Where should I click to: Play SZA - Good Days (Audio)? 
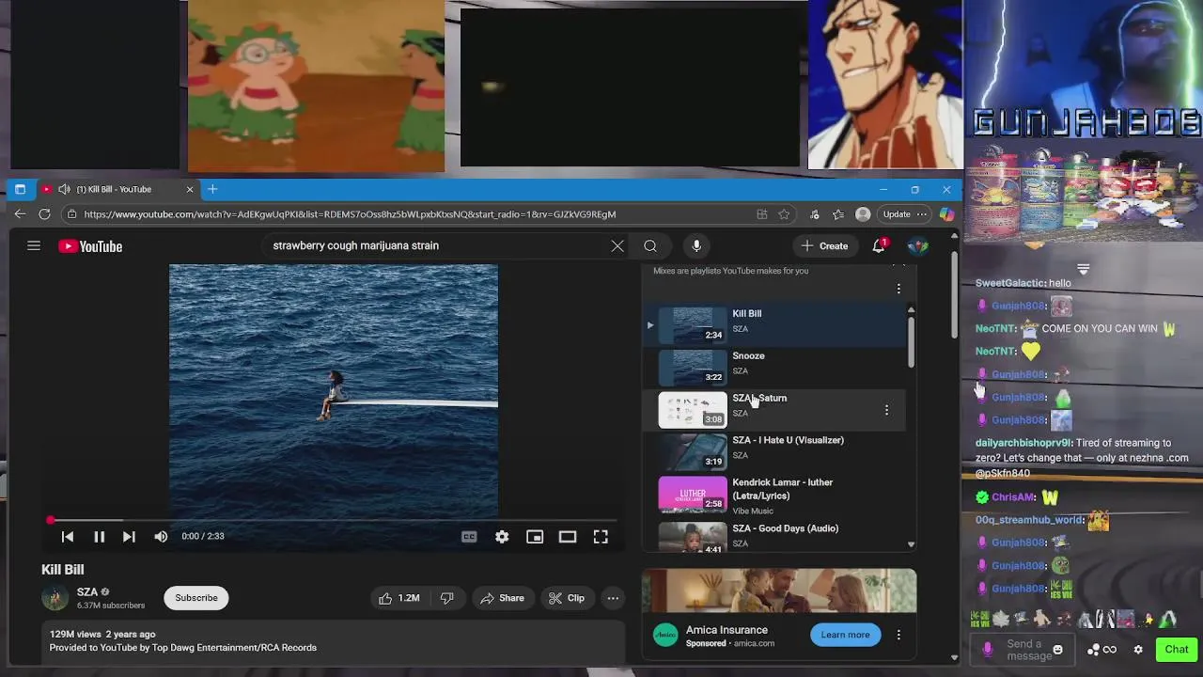coord(774,536)
